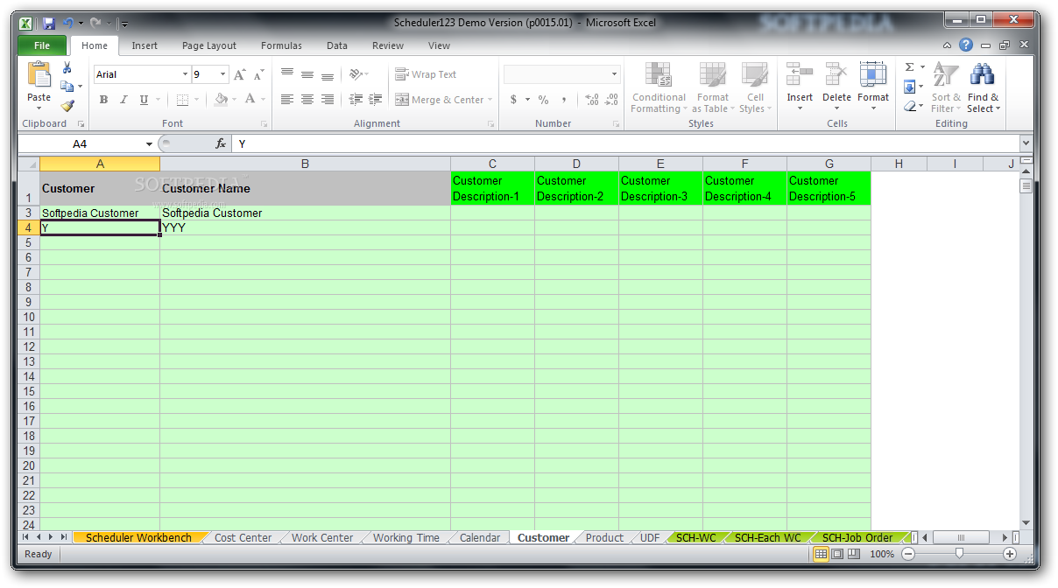Open Conditional Formatting
Screen dimensions: 1058x588
[x=659, y=87]
